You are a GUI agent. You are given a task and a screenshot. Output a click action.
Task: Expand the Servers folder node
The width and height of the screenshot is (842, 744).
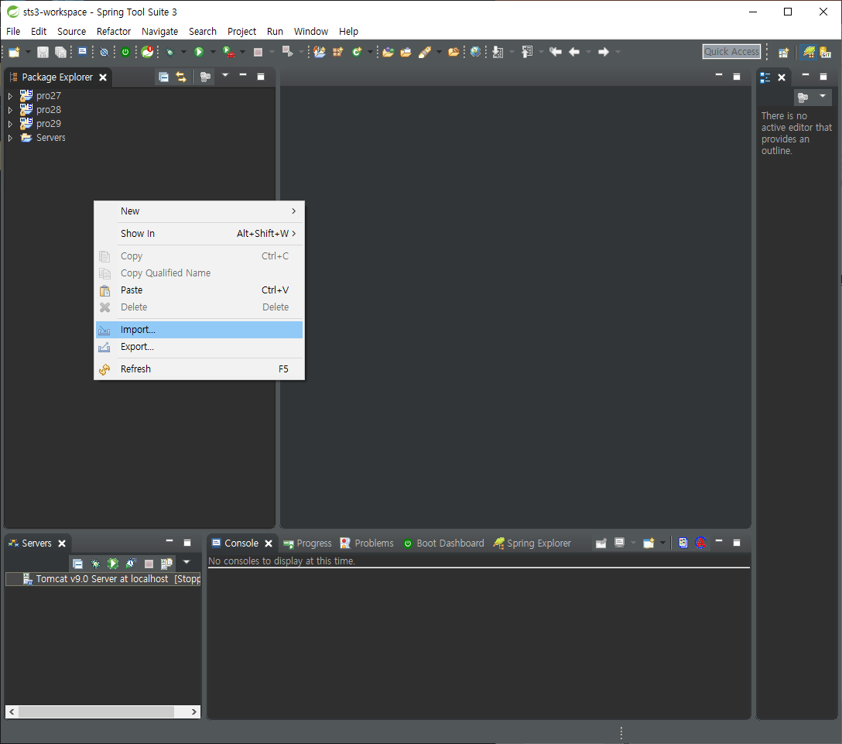pos(10,138)
